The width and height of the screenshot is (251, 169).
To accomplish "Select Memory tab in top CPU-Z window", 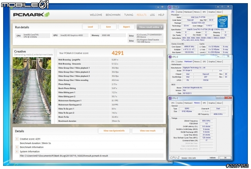I will point(197,12).
